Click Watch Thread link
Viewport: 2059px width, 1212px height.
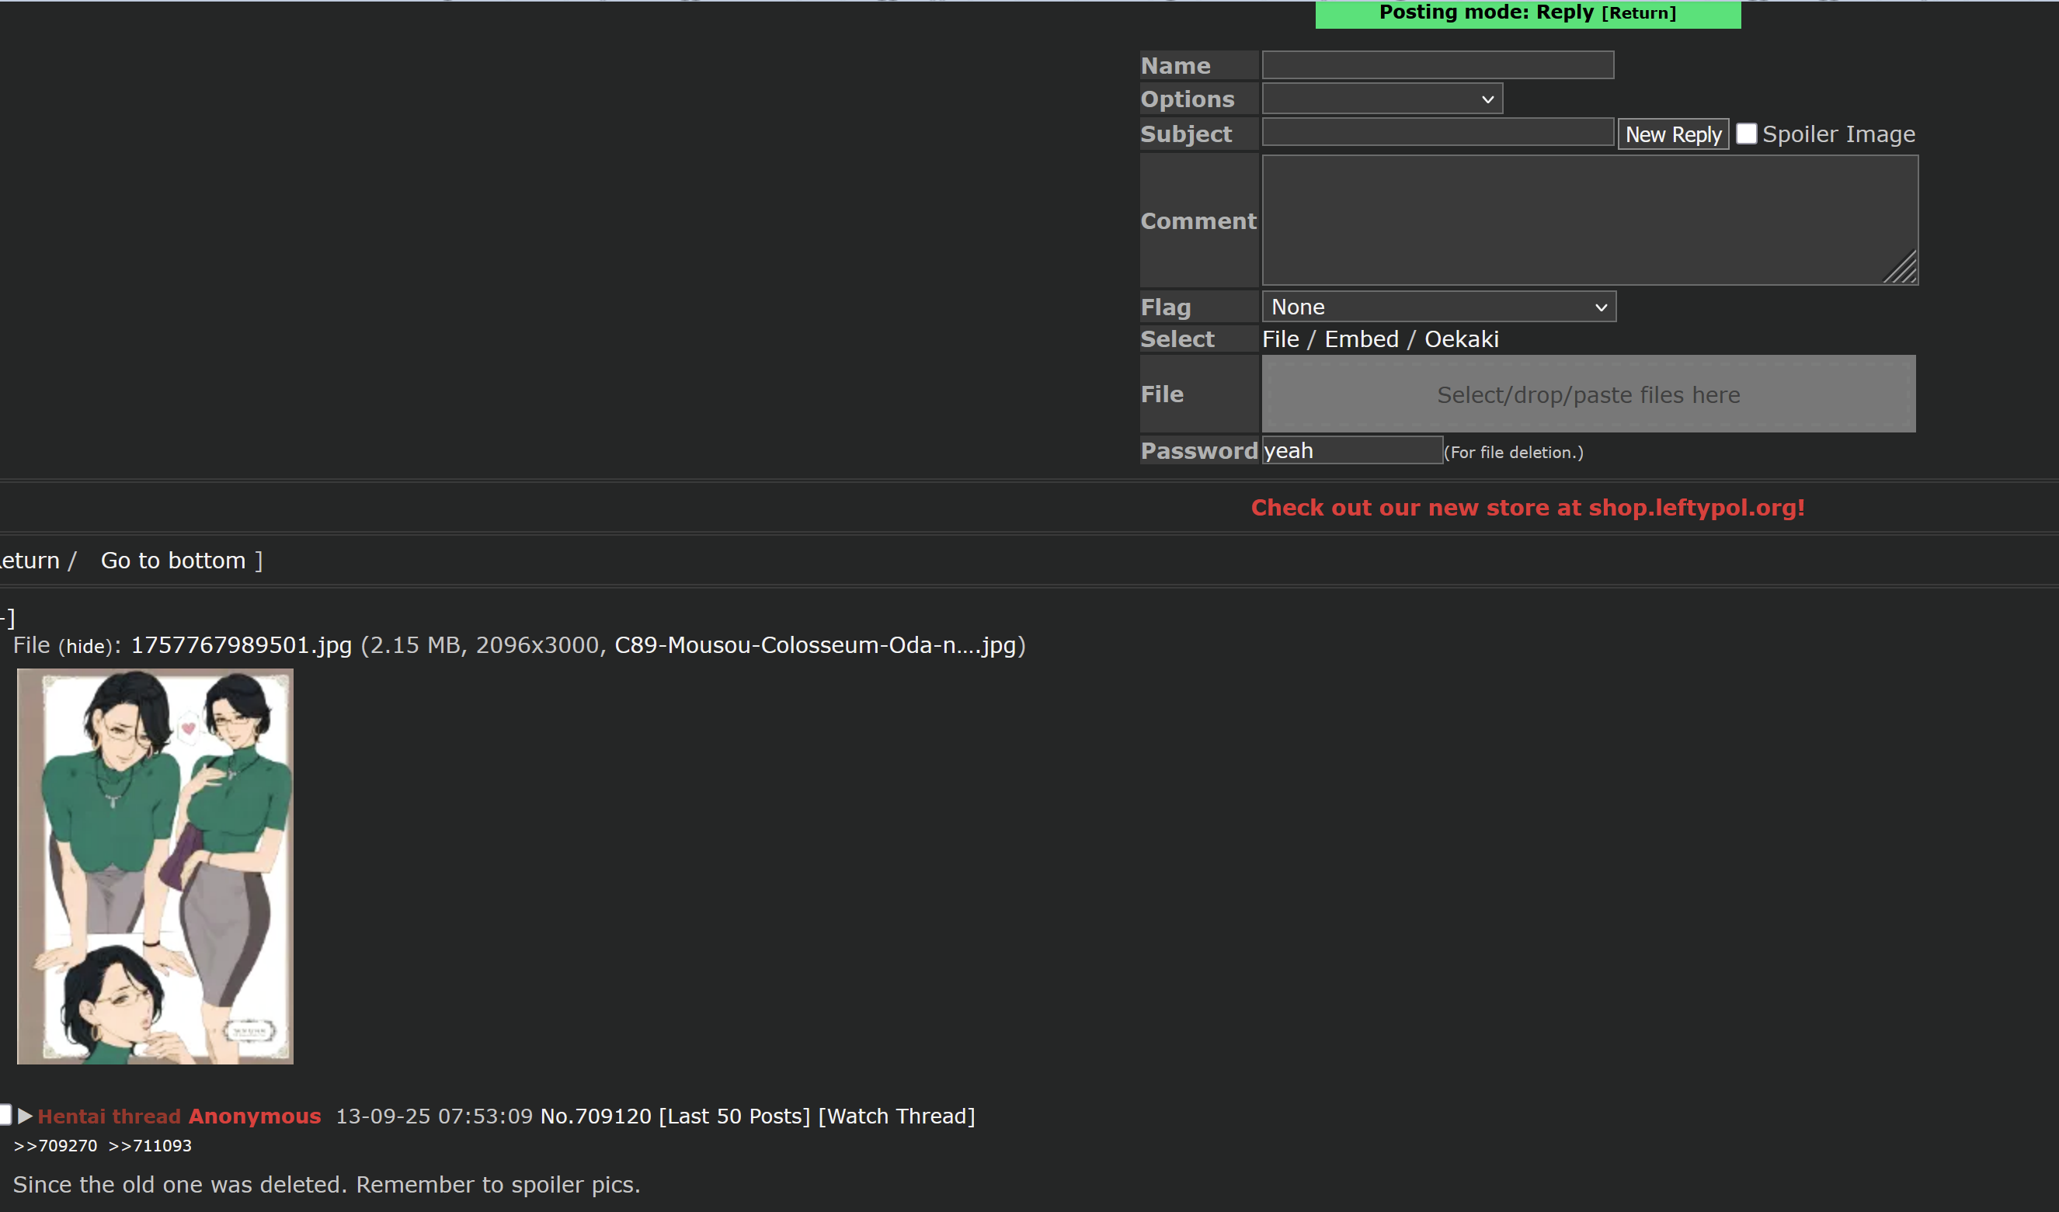click(896, 1116)
